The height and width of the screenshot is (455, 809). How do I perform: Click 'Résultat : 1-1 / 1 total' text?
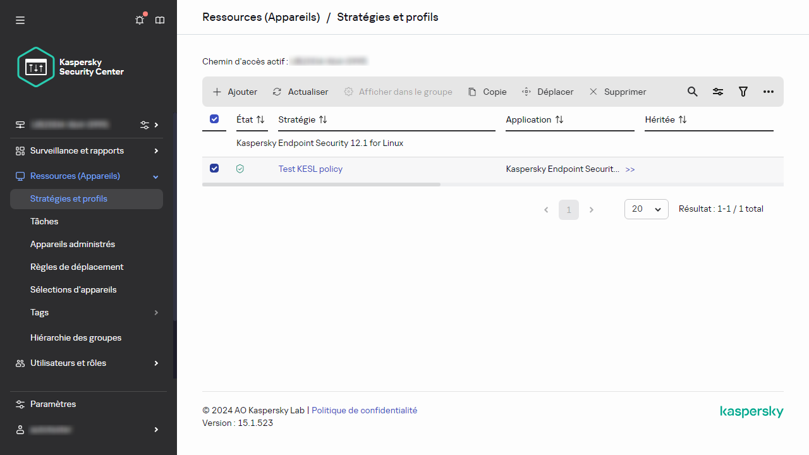pos(721,209)
